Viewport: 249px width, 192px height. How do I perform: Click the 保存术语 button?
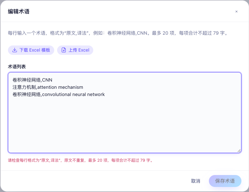(x=225, y=181)
